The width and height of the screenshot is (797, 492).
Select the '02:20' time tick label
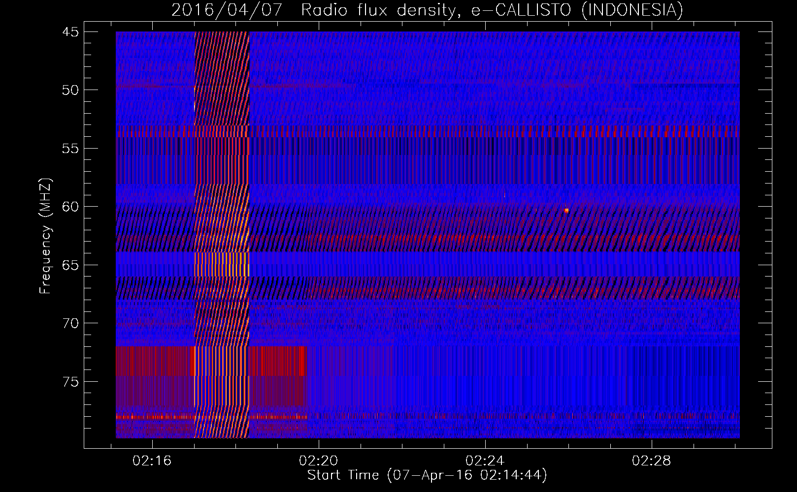coord(318,461)
